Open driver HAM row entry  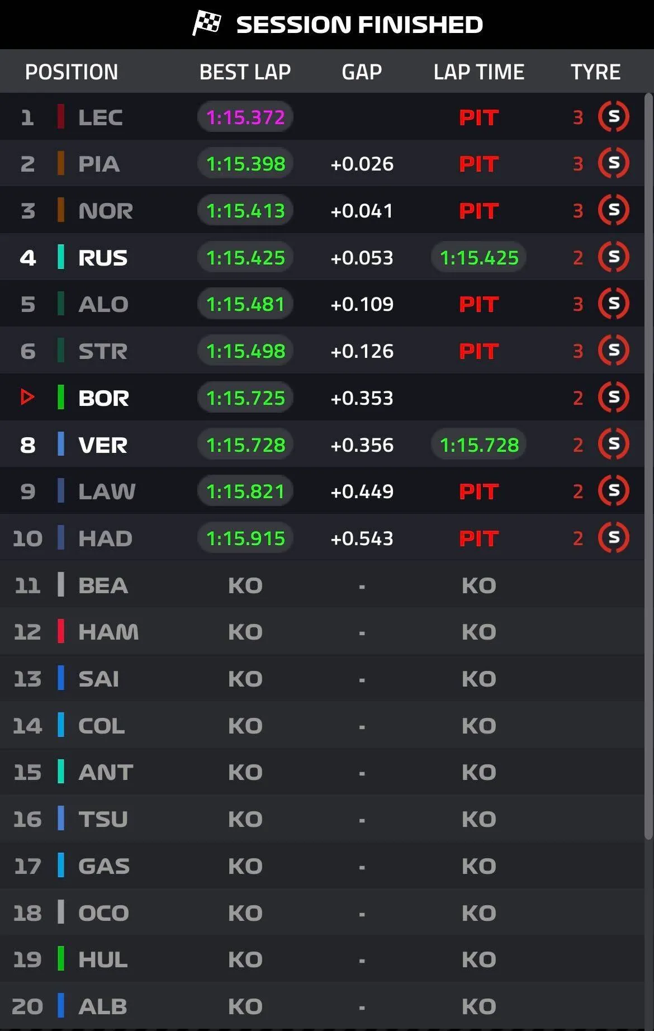(322, 632)
